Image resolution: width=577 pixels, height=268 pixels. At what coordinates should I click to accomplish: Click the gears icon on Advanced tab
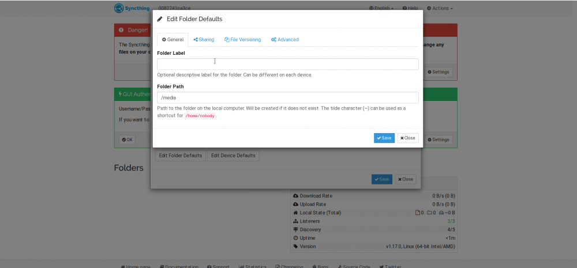tap(273, 40)
